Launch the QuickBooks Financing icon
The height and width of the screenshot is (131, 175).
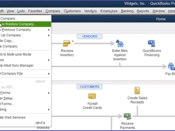152,44
